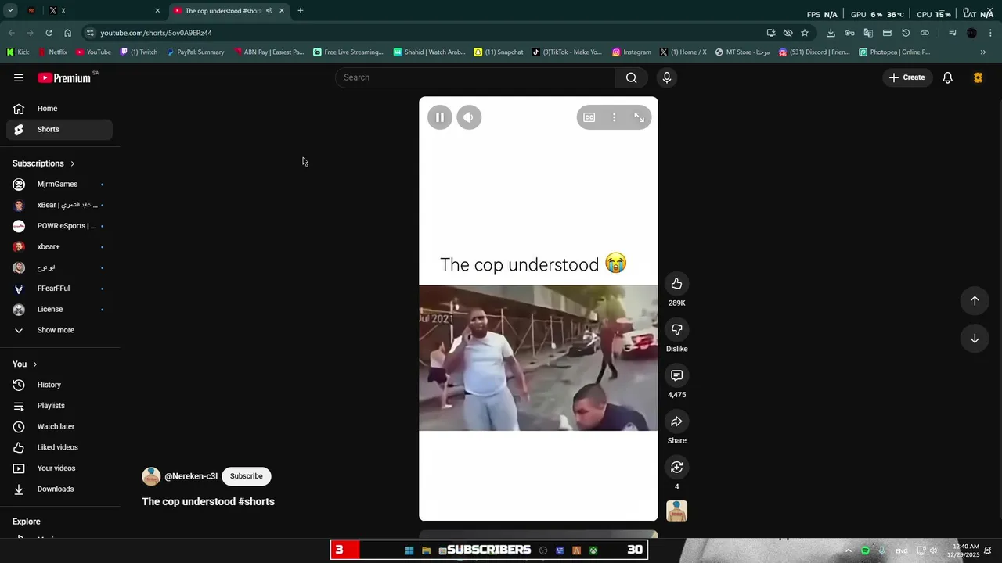Toggle closed captions on the short

[589, 117]
